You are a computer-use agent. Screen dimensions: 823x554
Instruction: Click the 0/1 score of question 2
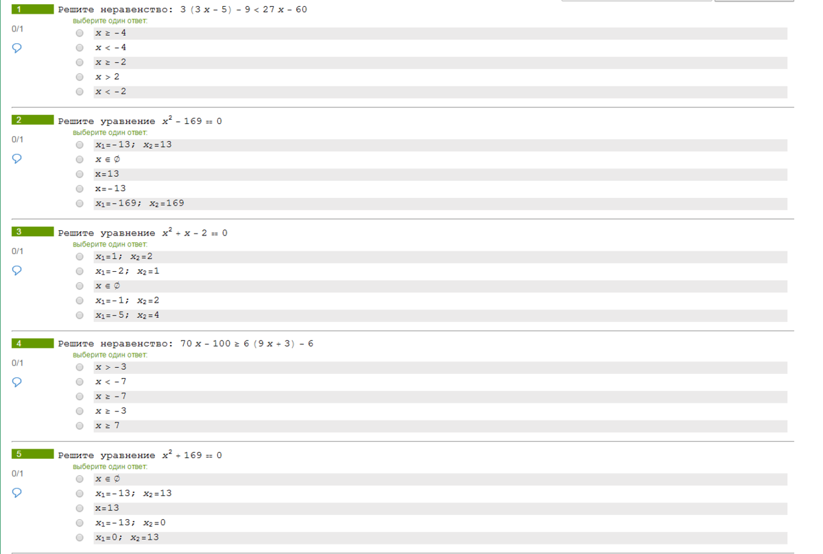point(17,140)
